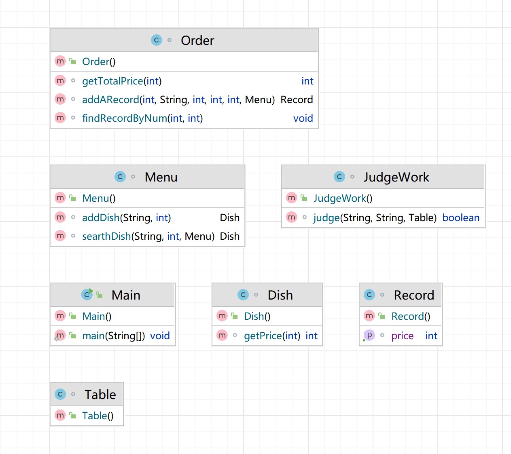Click the method icon beside getTotalPrice
The height and width of the screenshot is (454, 511).
[x=60, y=81]
